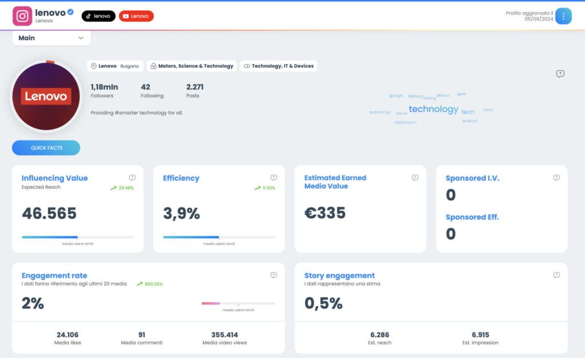
Task: Click the 2% engagement rate value
Action: [x=33, y=303]
